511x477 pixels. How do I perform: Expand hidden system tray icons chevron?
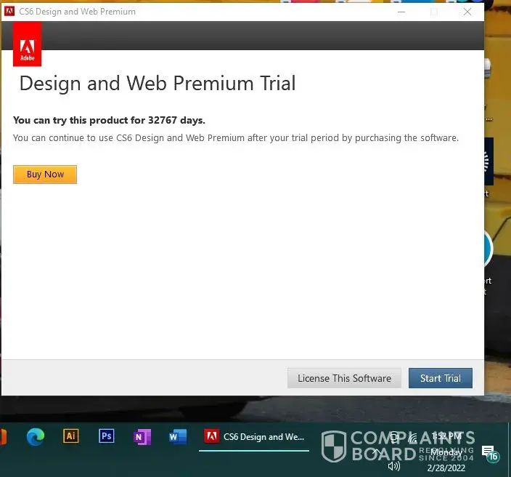pos(376,452)
